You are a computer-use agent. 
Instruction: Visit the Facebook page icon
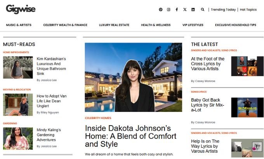coord(177,9)
